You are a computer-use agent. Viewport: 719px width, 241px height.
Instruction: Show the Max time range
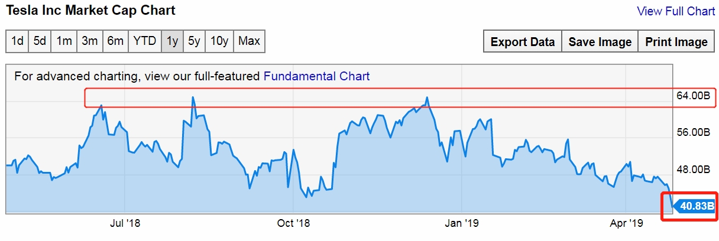[x=249, y=41]
